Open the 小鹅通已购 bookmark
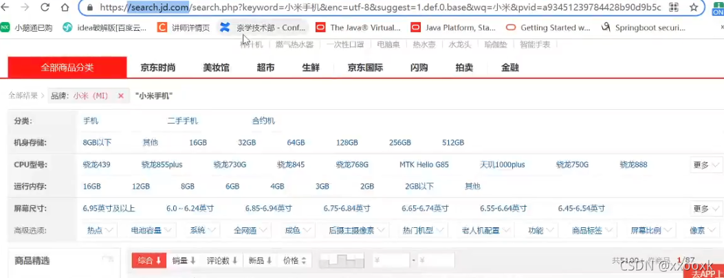The width and height of the screenshot is (724, 278). pyautogui.click(x=26, y=27)
